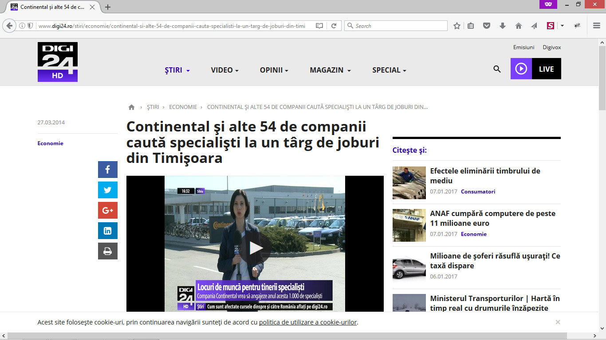Viewport: 606px width, 340px height.
Task: Open article Milioane de șoferi răsuflă ușurați
Action: (x=495, y=261)
